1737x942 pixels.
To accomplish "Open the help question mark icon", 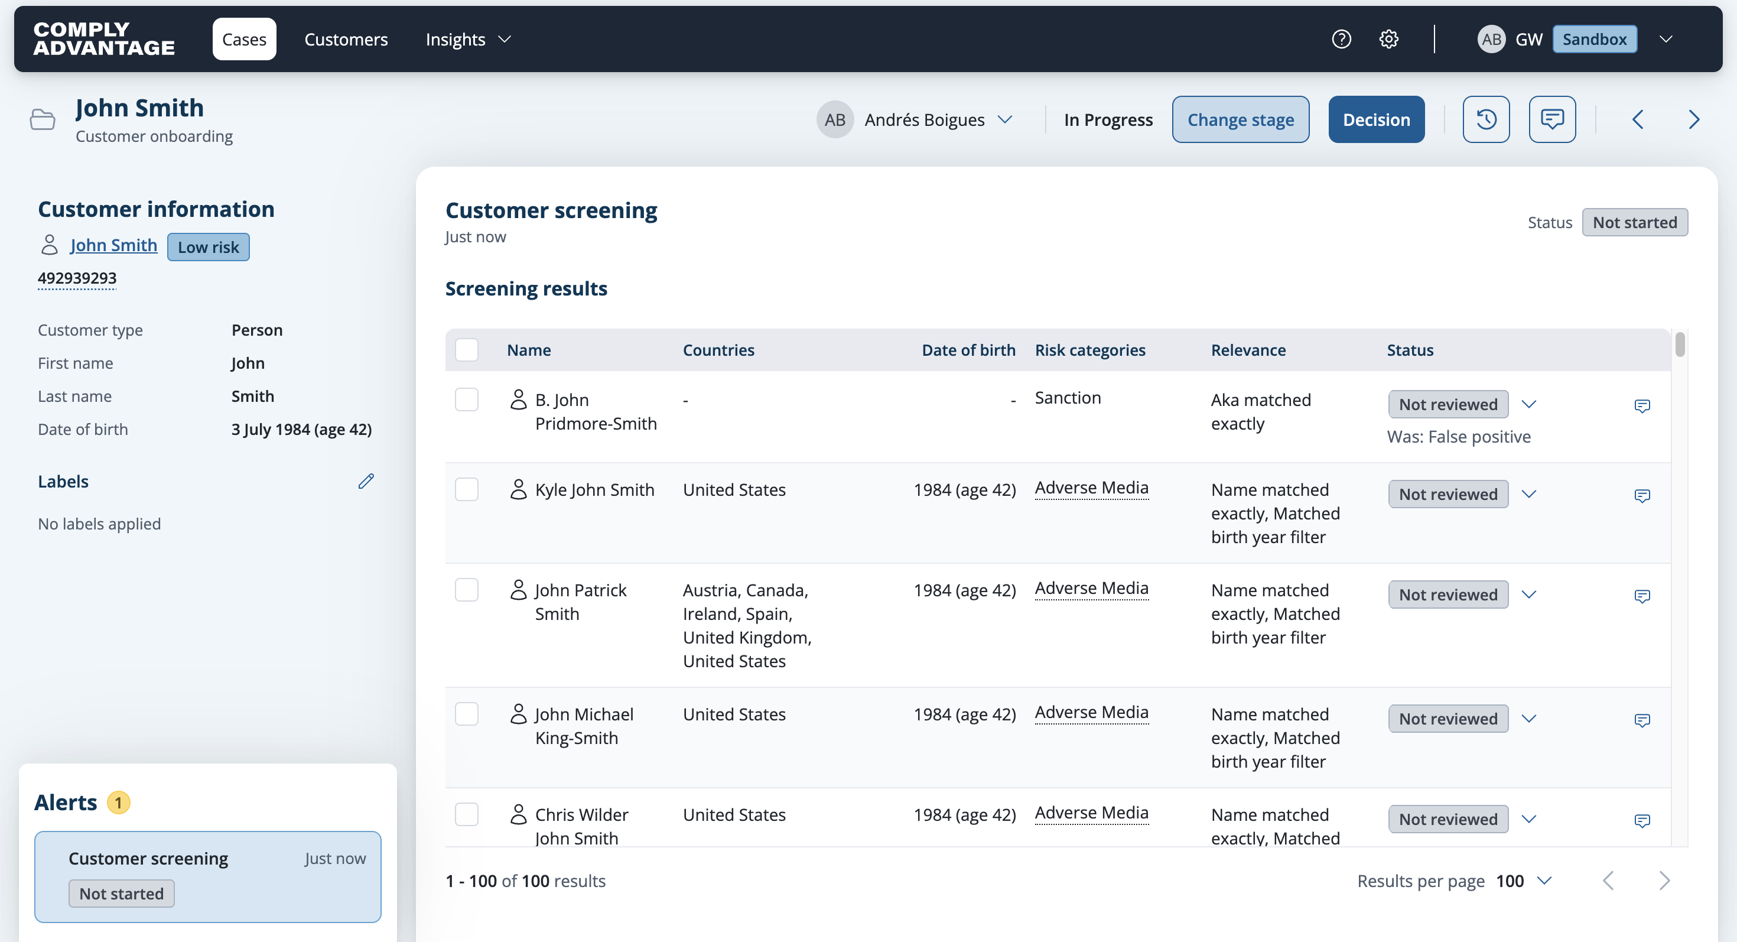I will coord(1341,39).
